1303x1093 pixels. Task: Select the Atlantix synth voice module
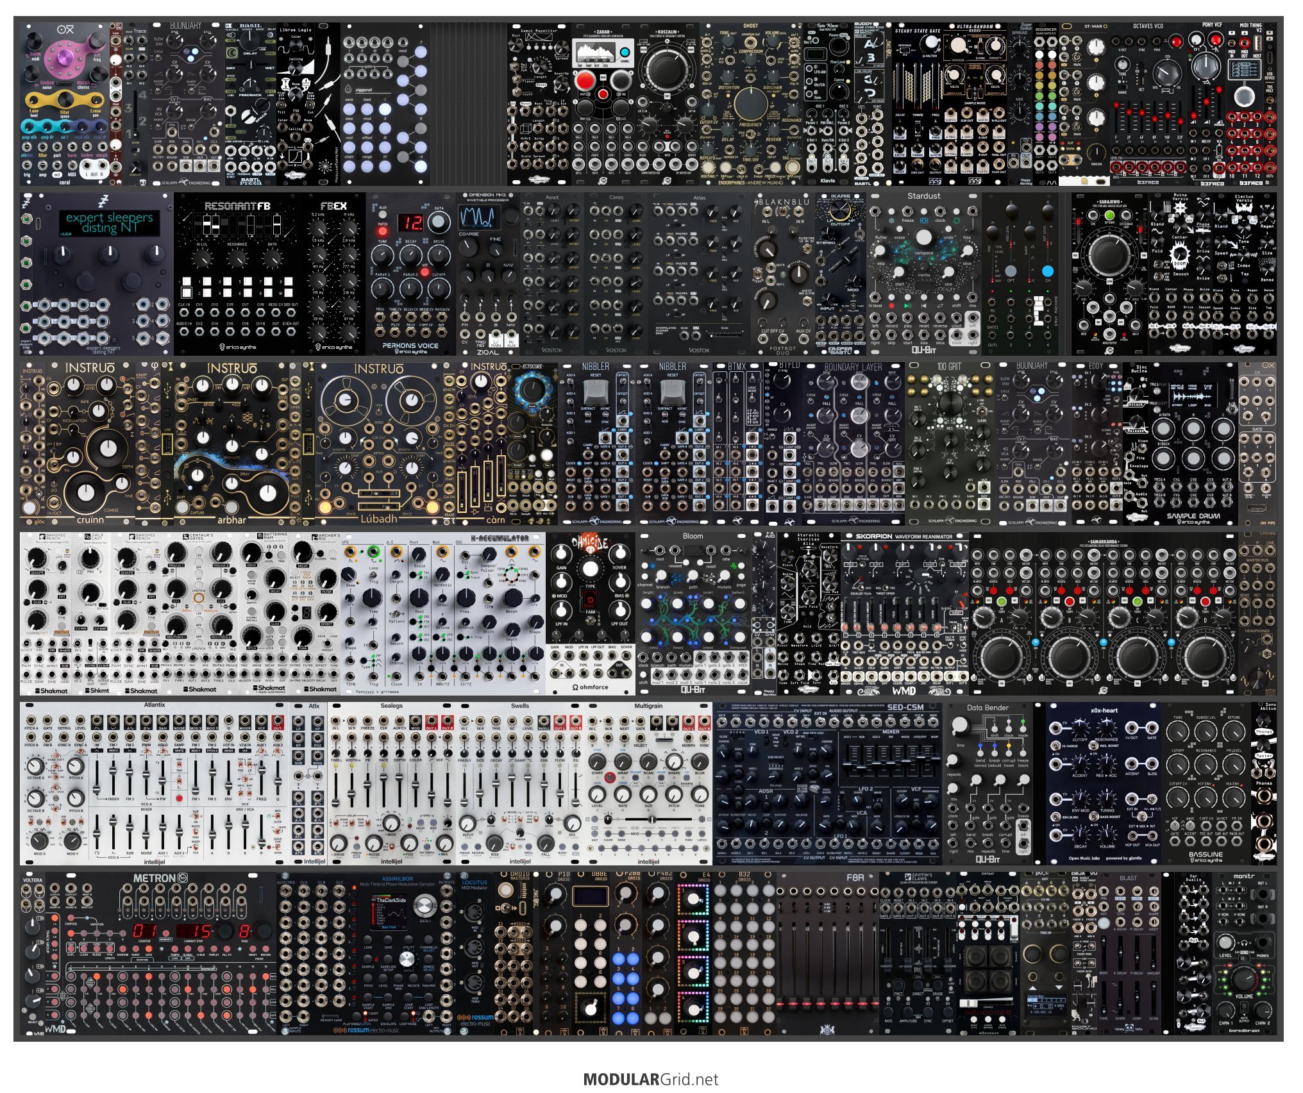(155, 783)
